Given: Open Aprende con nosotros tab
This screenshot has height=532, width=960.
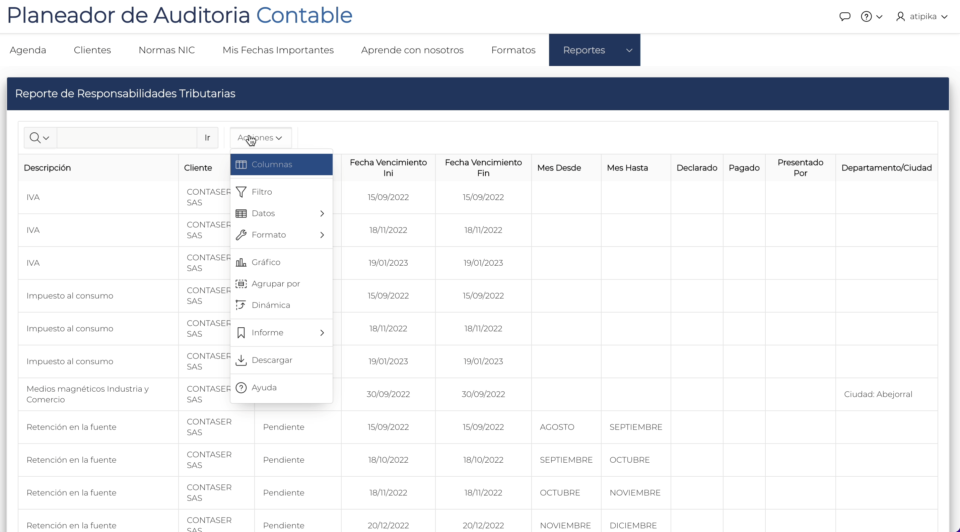Looking at the screenshot, I should click(x=412, y=50).
